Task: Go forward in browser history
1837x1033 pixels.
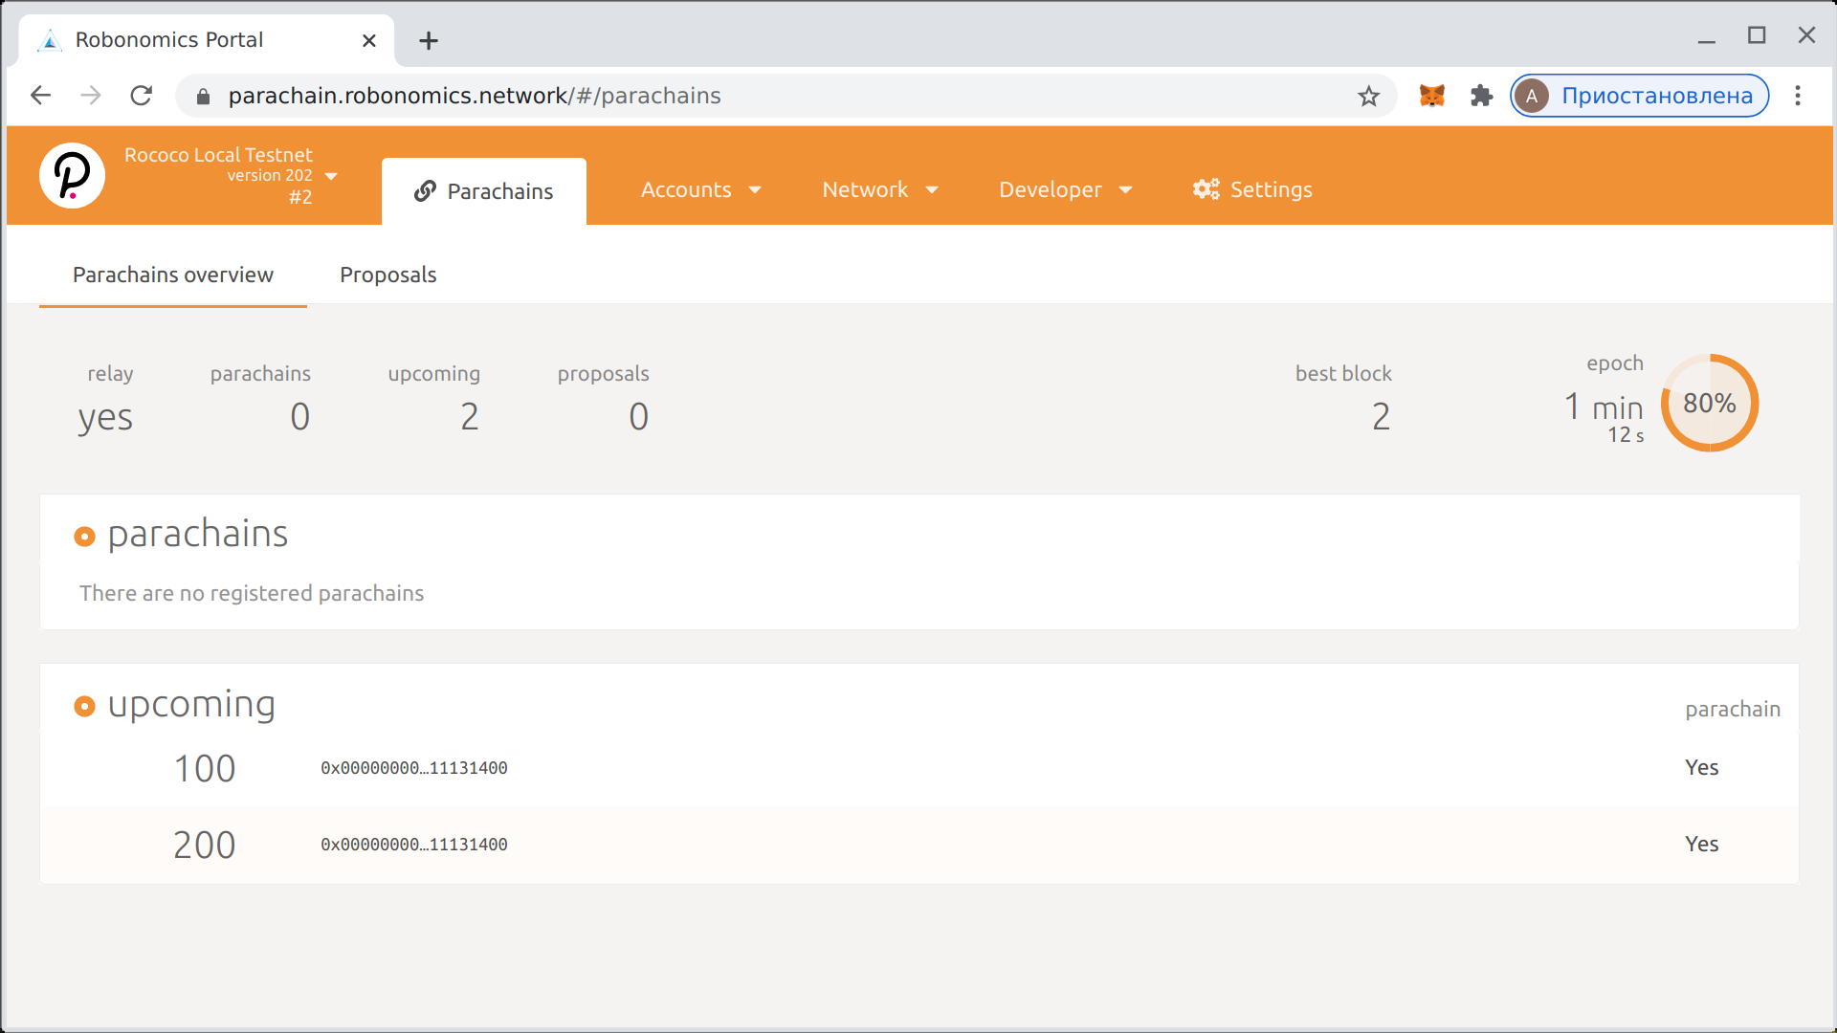Action: (x=91, y=96)
